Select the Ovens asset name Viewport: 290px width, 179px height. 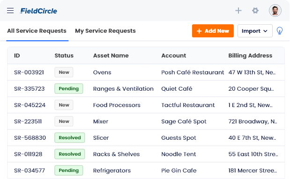coord(102,72)
